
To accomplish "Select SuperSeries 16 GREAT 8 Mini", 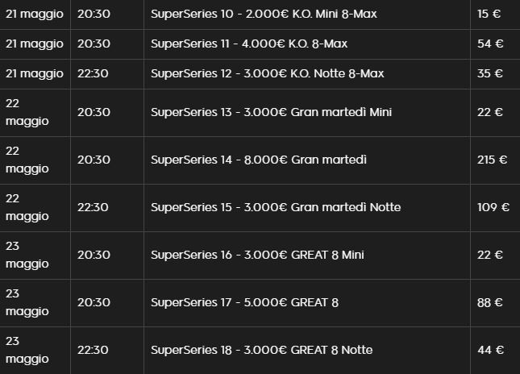I will [257, 255].
